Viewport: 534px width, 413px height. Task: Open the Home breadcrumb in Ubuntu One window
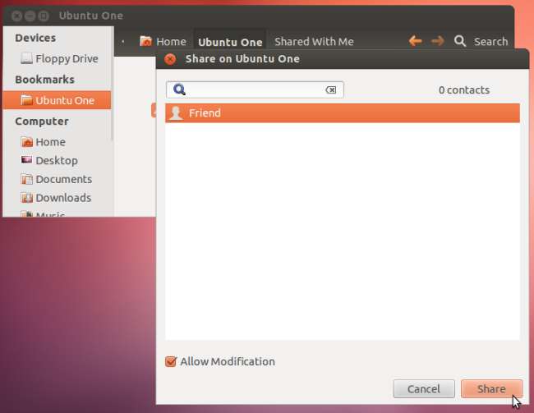tap(163, 42)
